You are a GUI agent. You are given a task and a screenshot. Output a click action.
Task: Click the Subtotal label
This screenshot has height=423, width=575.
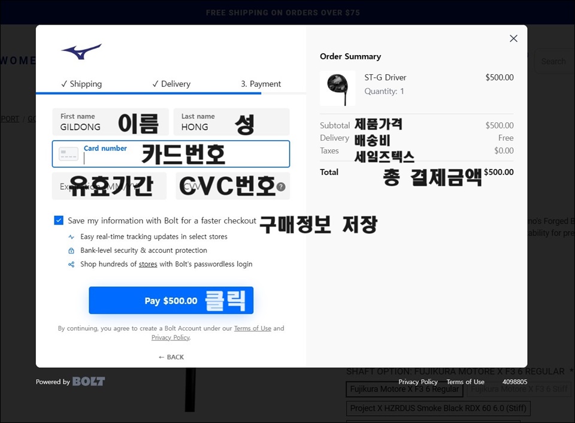[335, 125]
